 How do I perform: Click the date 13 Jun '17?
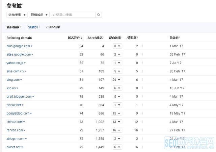coord(177,88)
